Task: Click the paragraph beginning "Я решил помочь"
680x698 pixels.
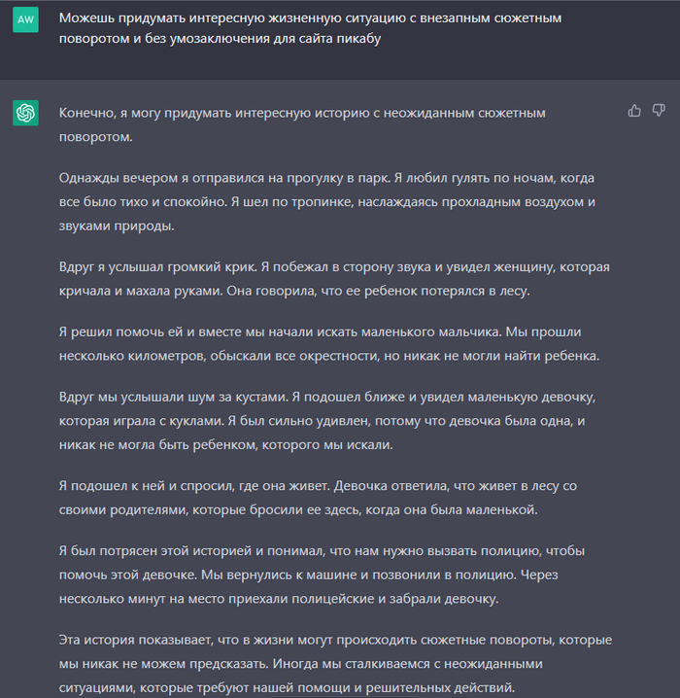Action: click(329, 344)
